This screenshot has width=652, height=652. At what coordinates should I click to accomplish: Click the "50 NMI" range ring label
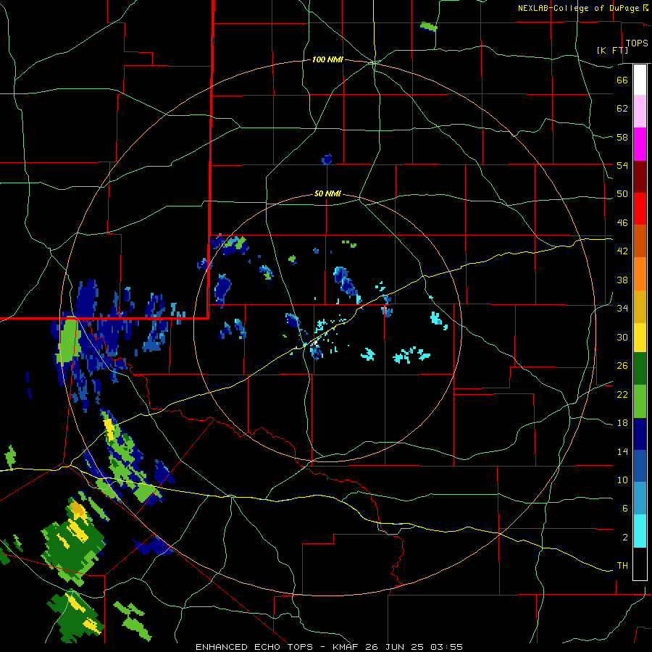[x=327, y=193]
